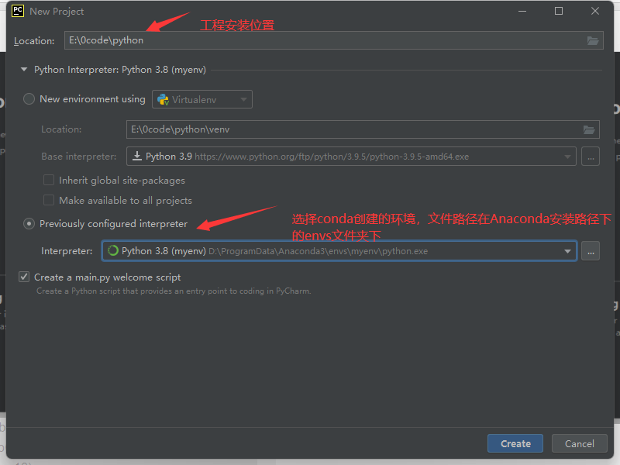620x465 pixels.
Task: Collapse the Python Interpreter section
Action: coord(24,70)
